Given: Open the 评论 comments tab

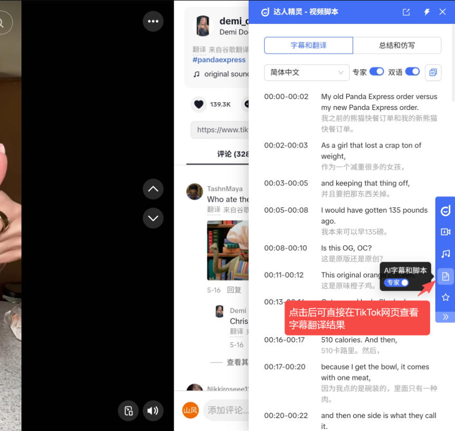Looking at the screenshot, I should coord(233,154).
